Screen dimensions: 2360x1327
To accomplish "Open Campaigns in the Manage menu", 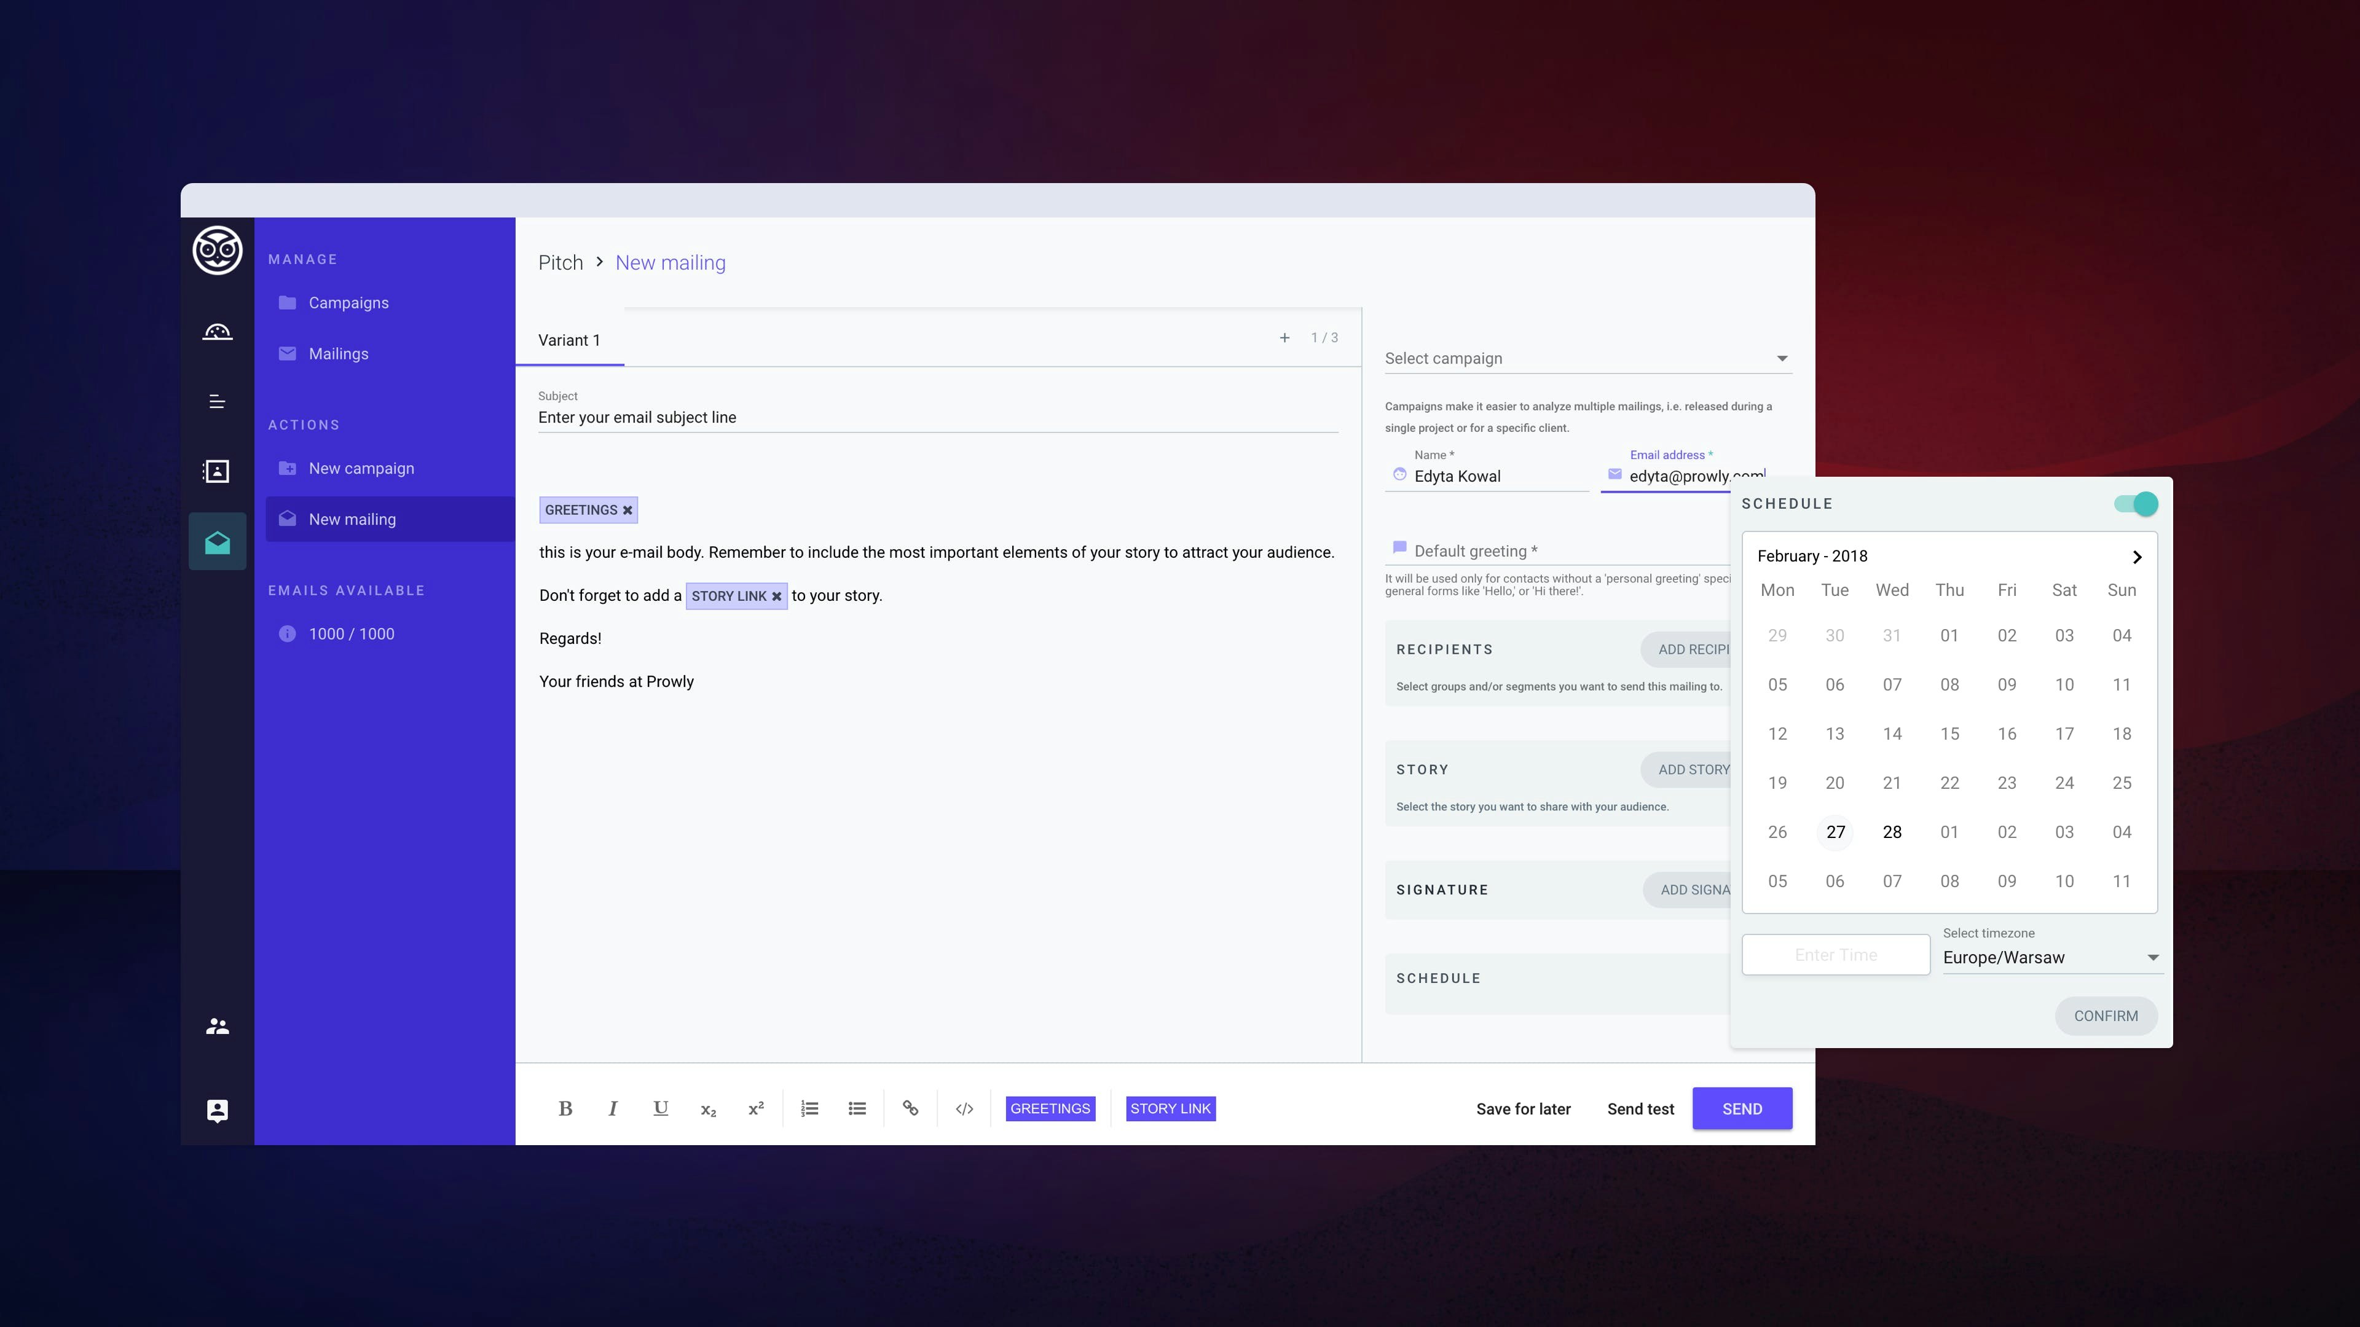I will (348, 303).
